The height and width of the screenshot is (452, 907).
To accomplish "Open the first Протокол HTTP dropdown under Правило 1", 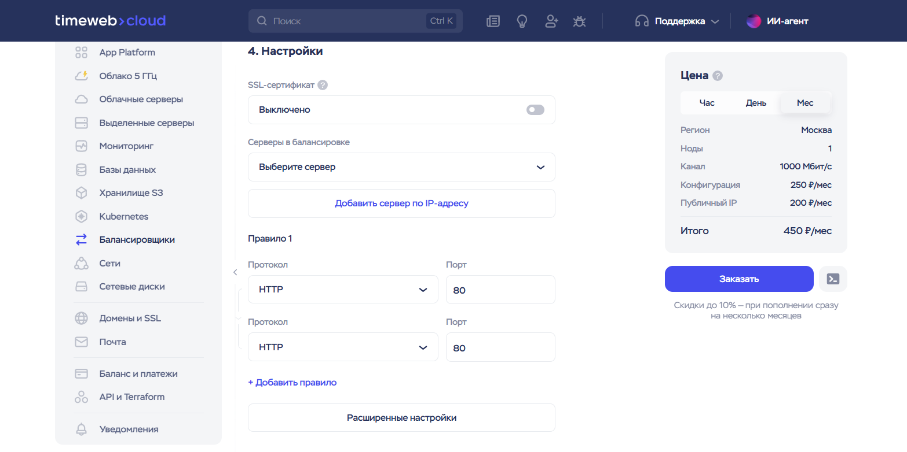I will point(343,290).
